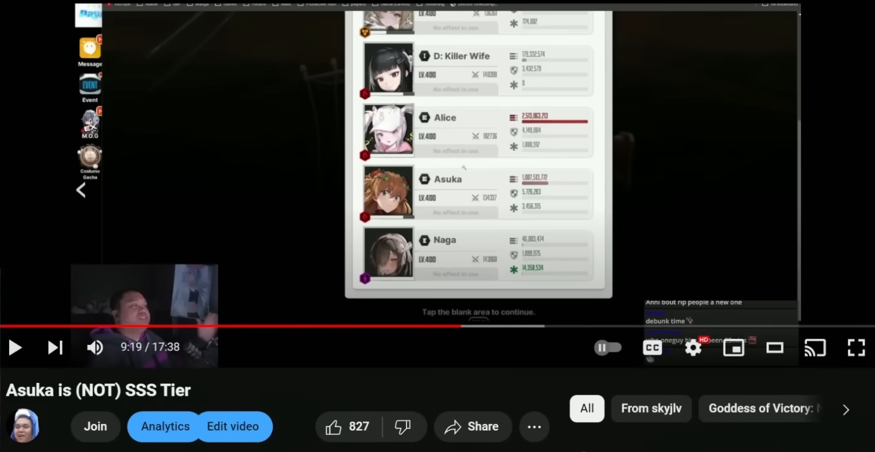Click the Anni bout rip people chat message
Viewport: 875px width, 452px height.
(694, 303)
